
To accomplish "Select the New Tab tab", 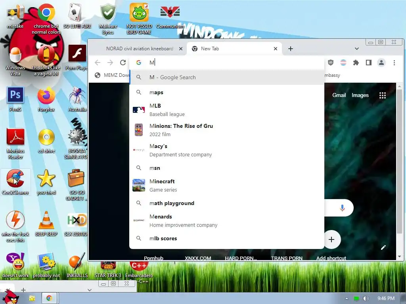I will coord(234,49).
